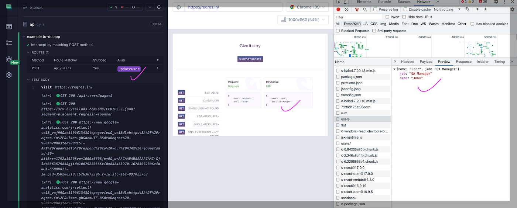Enable the Preserve log checkbox
The height and width of the screenshot is (208, 517).
tap(375, 10)
